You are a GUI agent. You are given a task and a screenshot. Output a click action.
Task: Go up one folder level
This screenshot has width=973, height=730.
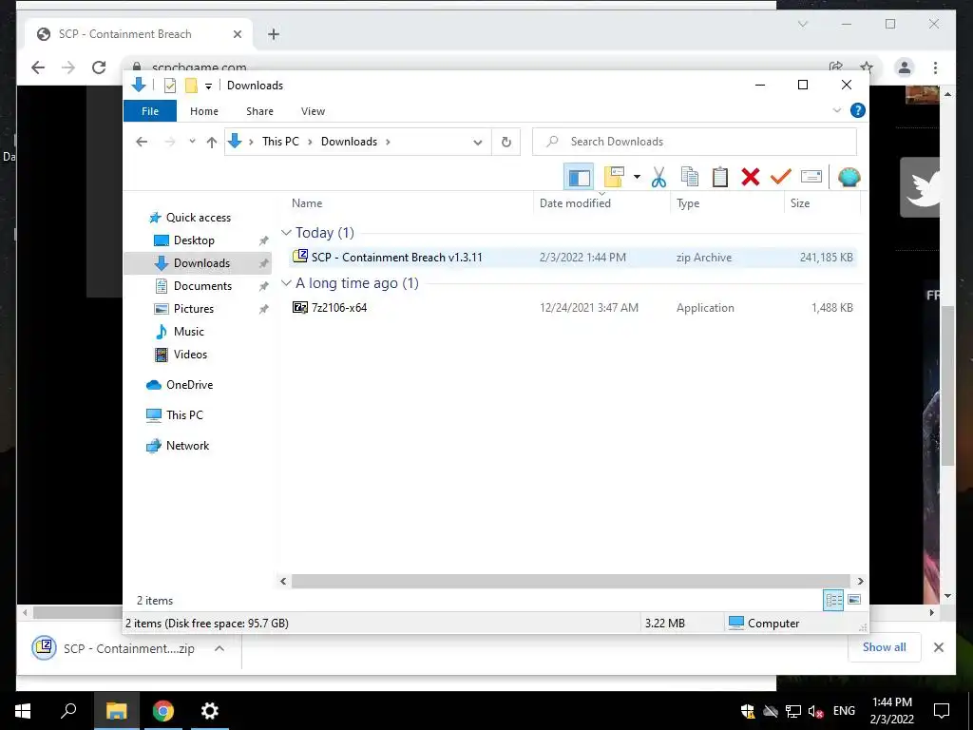click(212, 143)
